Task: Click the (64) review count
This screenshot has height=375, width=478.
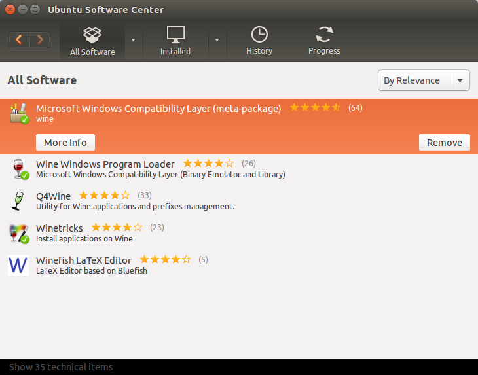Action: coord(356,108)
